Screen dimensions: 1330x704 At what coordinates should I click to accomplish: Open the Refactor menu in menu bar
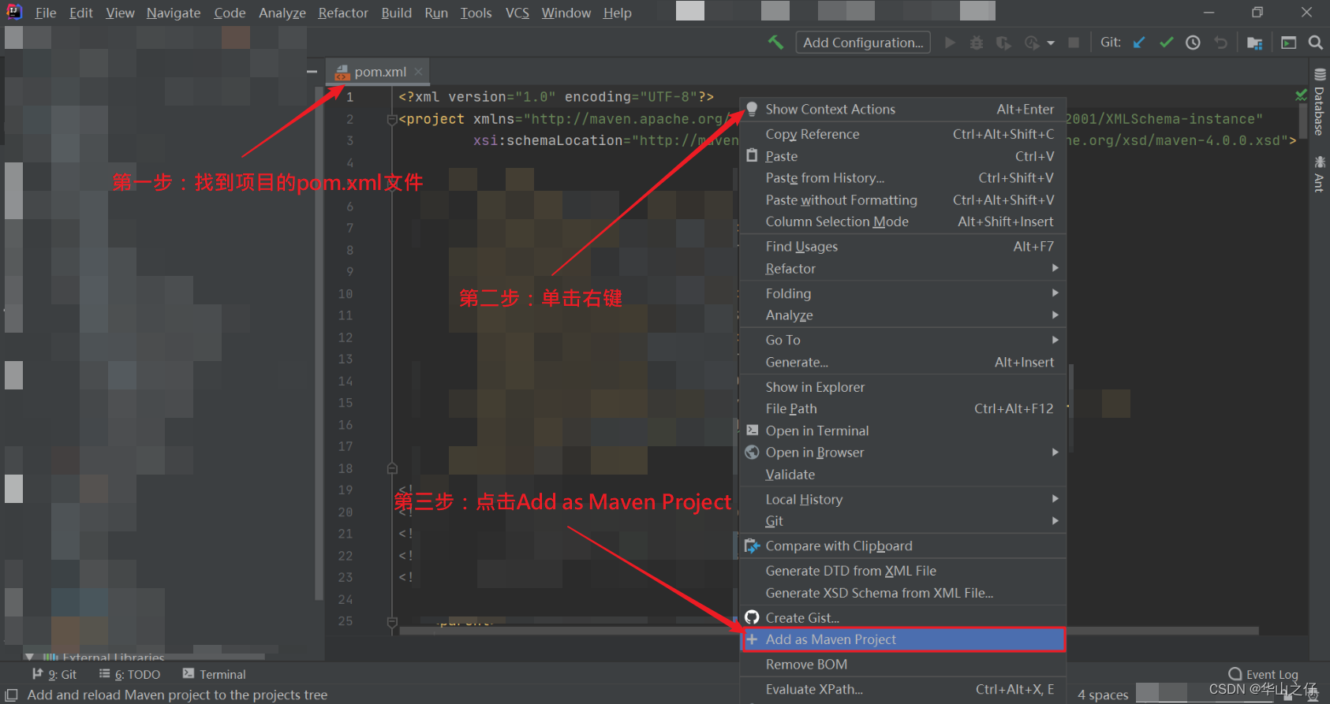[x=343, y=13]
